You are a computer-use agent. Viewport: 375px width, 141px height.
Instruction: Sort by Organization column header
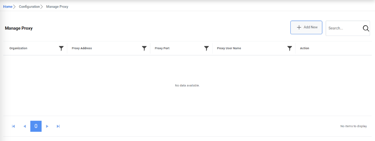pyautogui.click(x=18, y=48)
